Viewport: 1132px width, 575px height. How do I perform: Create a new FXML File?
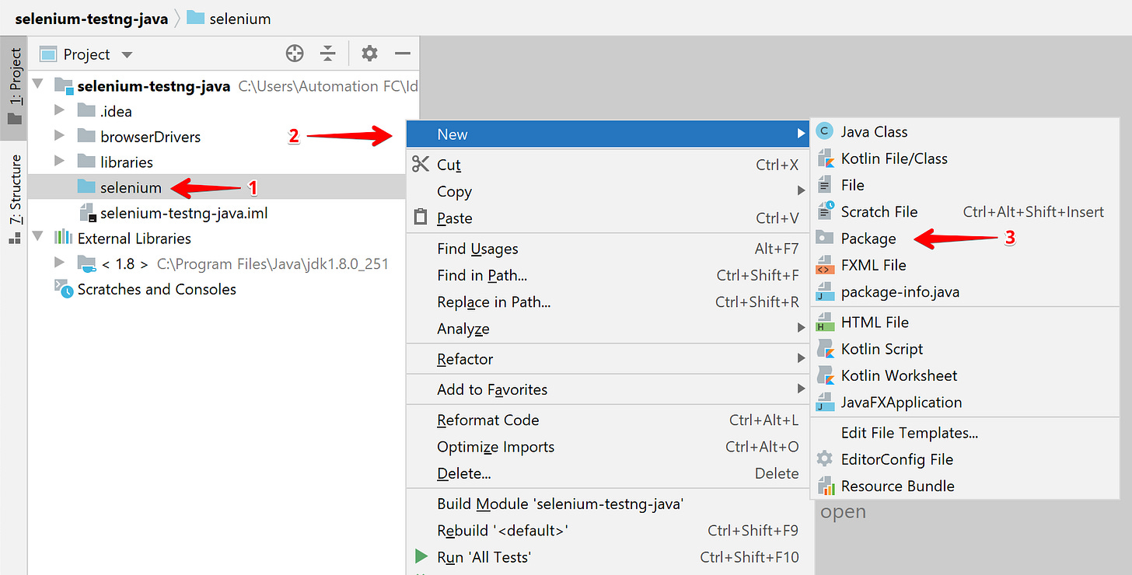965,265
